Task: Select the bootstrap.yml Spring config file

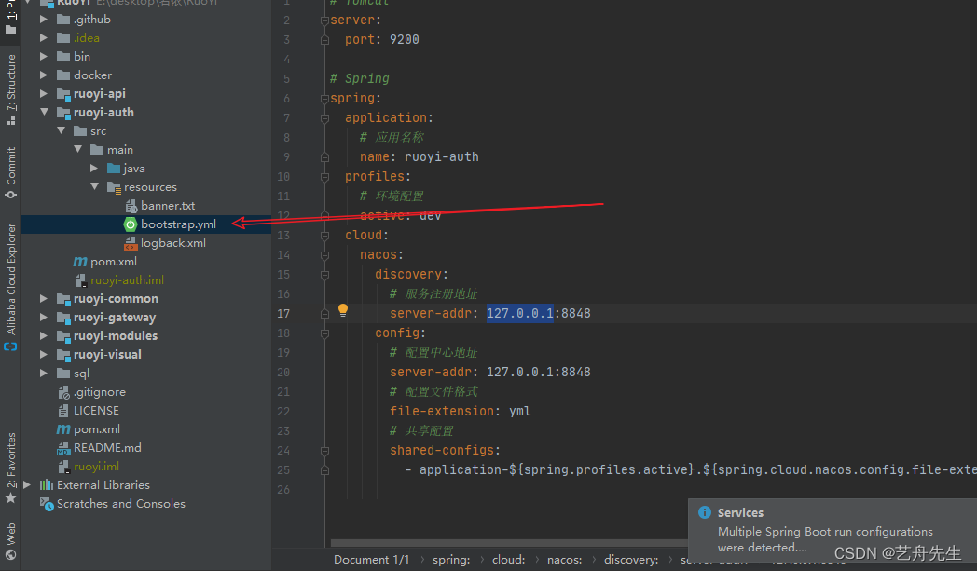Action: tap(178, 224)
